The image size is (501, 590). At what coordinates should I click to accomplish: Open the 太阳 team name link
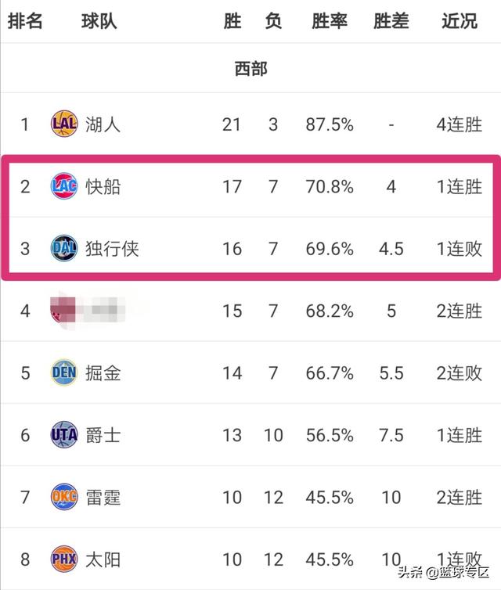pos(103,559)
